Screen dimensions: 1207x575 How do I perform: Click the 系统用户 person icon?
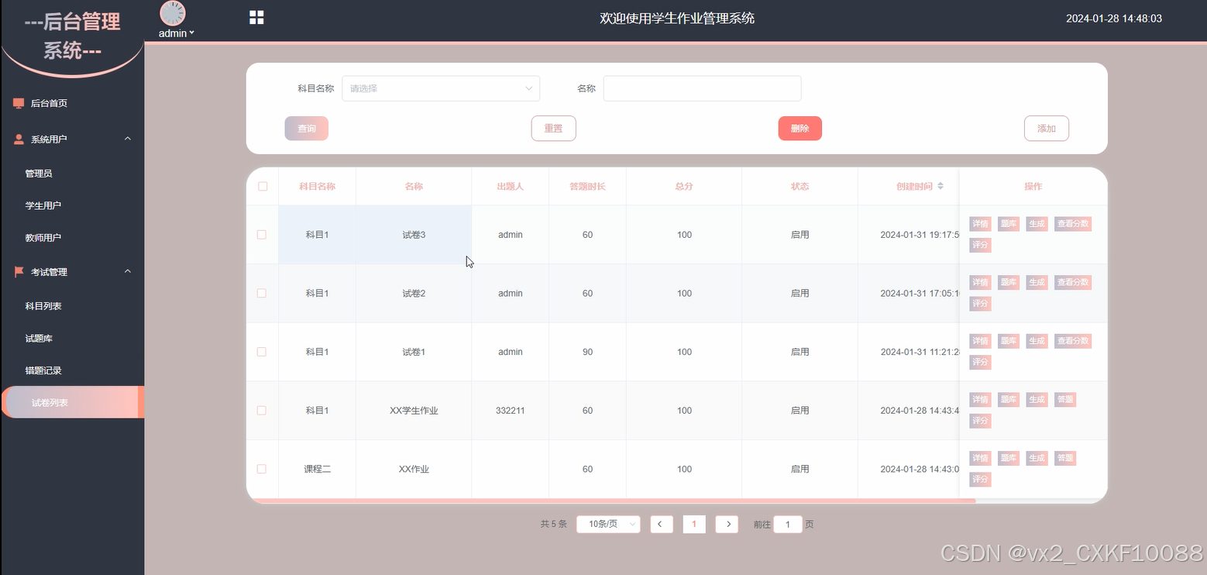tap(19, 139)
